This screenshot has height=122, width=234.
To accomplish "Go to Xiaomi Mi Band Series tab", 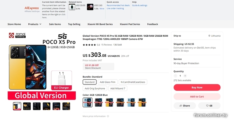I will coord(100,24).
